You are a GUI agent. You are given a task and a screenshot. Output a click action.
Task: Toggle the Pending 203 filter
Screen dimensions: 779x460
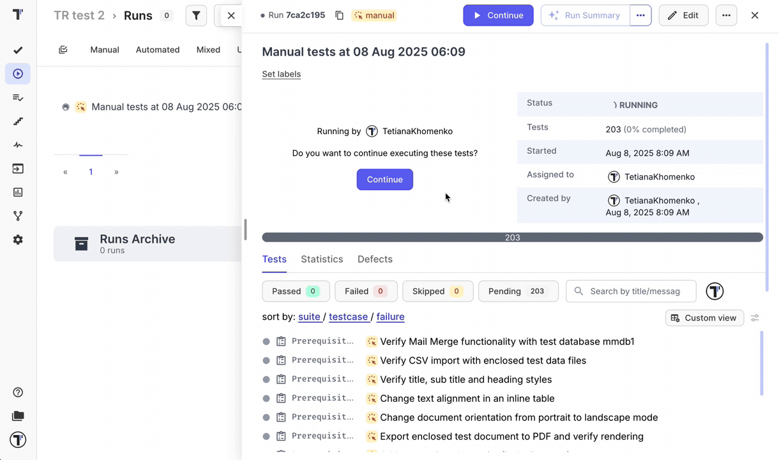(518, 291)
